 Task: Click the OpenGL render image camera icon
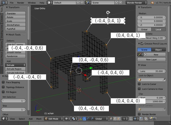click(151, 119)
